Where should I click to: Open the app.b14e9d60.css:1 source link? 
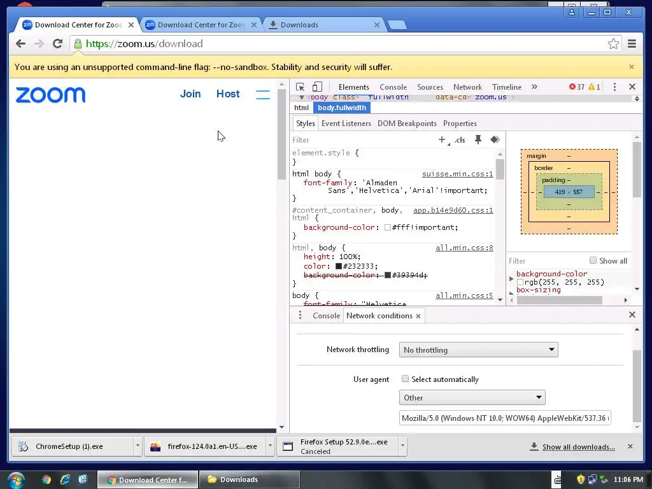(453, 210)
